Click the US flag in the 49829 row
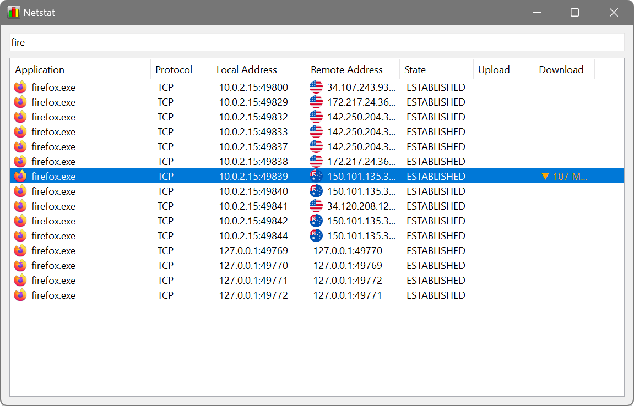The width and height of the screenshot is (634, 406). click(x=316, y=102)
